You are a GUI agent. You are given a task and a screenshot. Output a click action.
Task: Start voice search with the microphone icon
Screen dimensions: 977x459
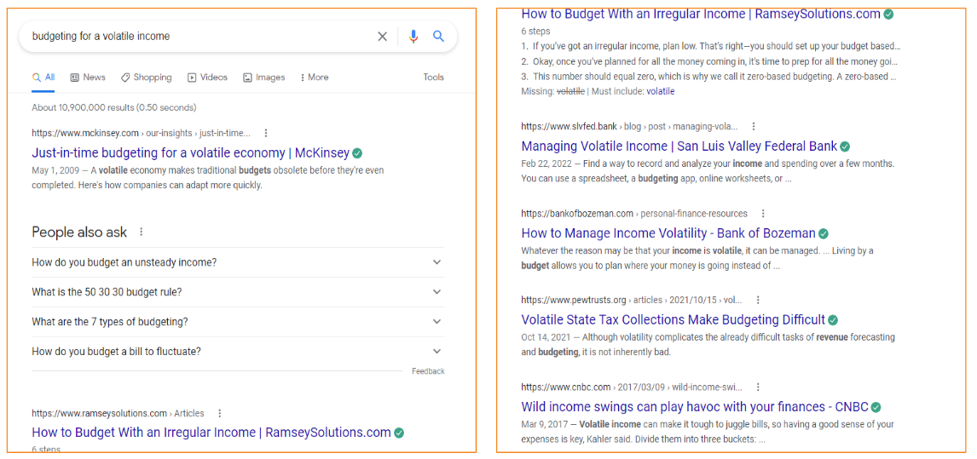point(413,37)
